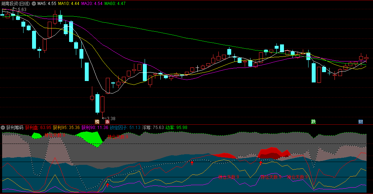Select the 获利90: 11.36 value

pos(95,128)
